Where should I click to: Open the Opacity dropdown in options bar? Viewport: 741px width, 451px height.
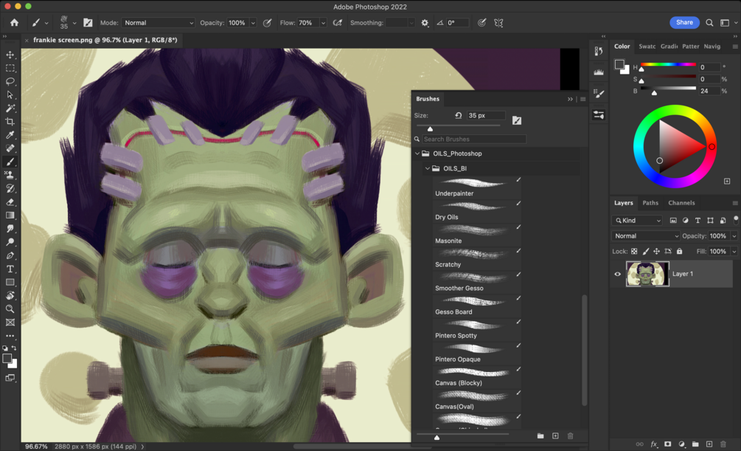coord(254,23)
